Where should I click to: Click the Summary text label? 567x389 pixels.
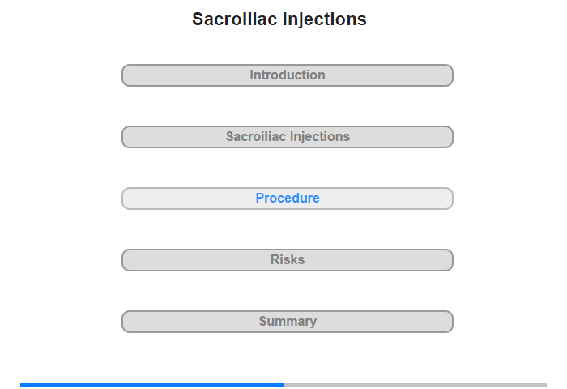pos(288,322)
